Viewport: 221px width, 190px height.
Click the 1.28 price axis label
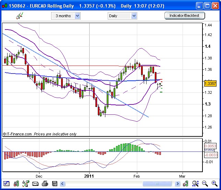(x=208, y=116)
